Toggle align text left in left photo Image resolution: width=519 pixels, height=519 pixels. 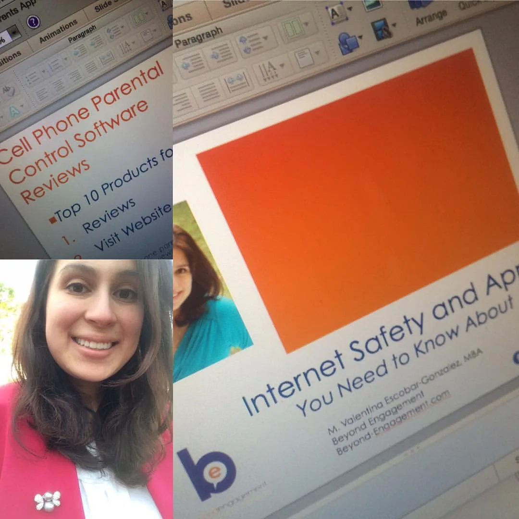[42, 95]
